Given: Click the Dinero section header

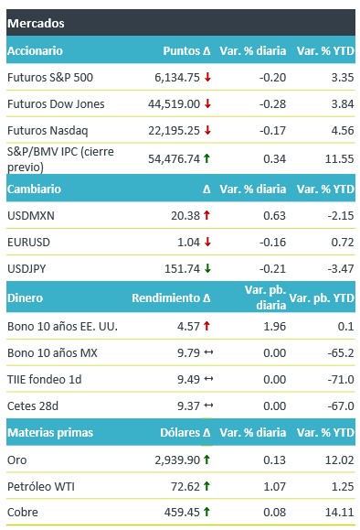Looking at the screenshot, I should 181,297.
